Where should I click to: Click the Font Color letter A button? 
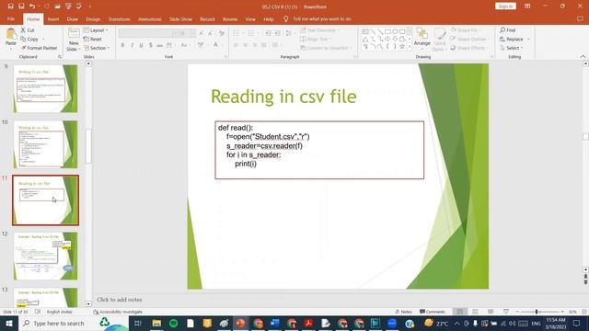pyautogui.click(x=215, y=45)
